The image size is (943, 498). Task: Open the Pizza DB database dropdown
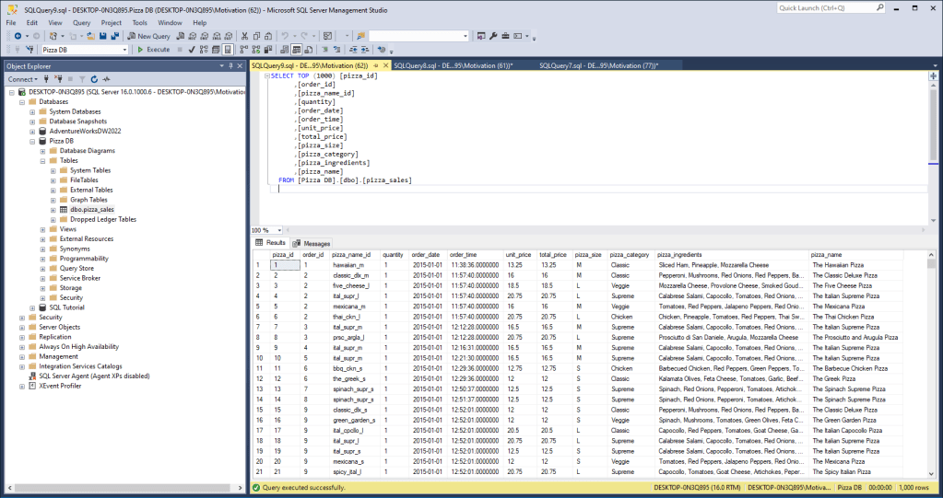click(124, 50)
